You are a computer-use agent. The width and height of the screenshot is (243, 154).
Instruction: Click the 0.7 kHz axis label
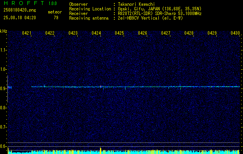click(3, 127)
